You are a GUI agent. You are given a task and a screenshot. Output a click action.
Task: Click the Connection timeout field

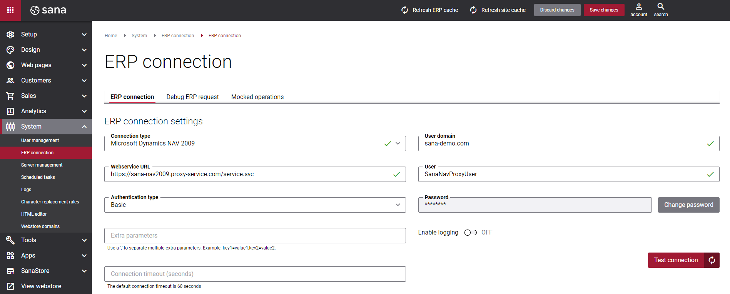pos(255,274)
